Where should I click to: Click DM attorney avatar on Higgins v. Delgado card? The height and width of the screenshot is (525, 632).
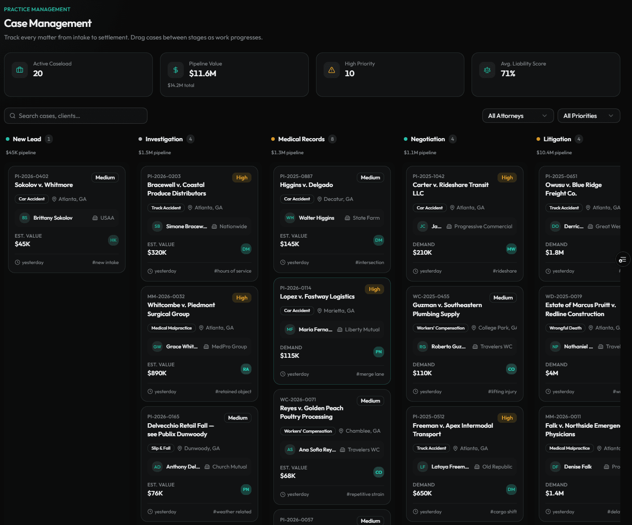point(379,240)
